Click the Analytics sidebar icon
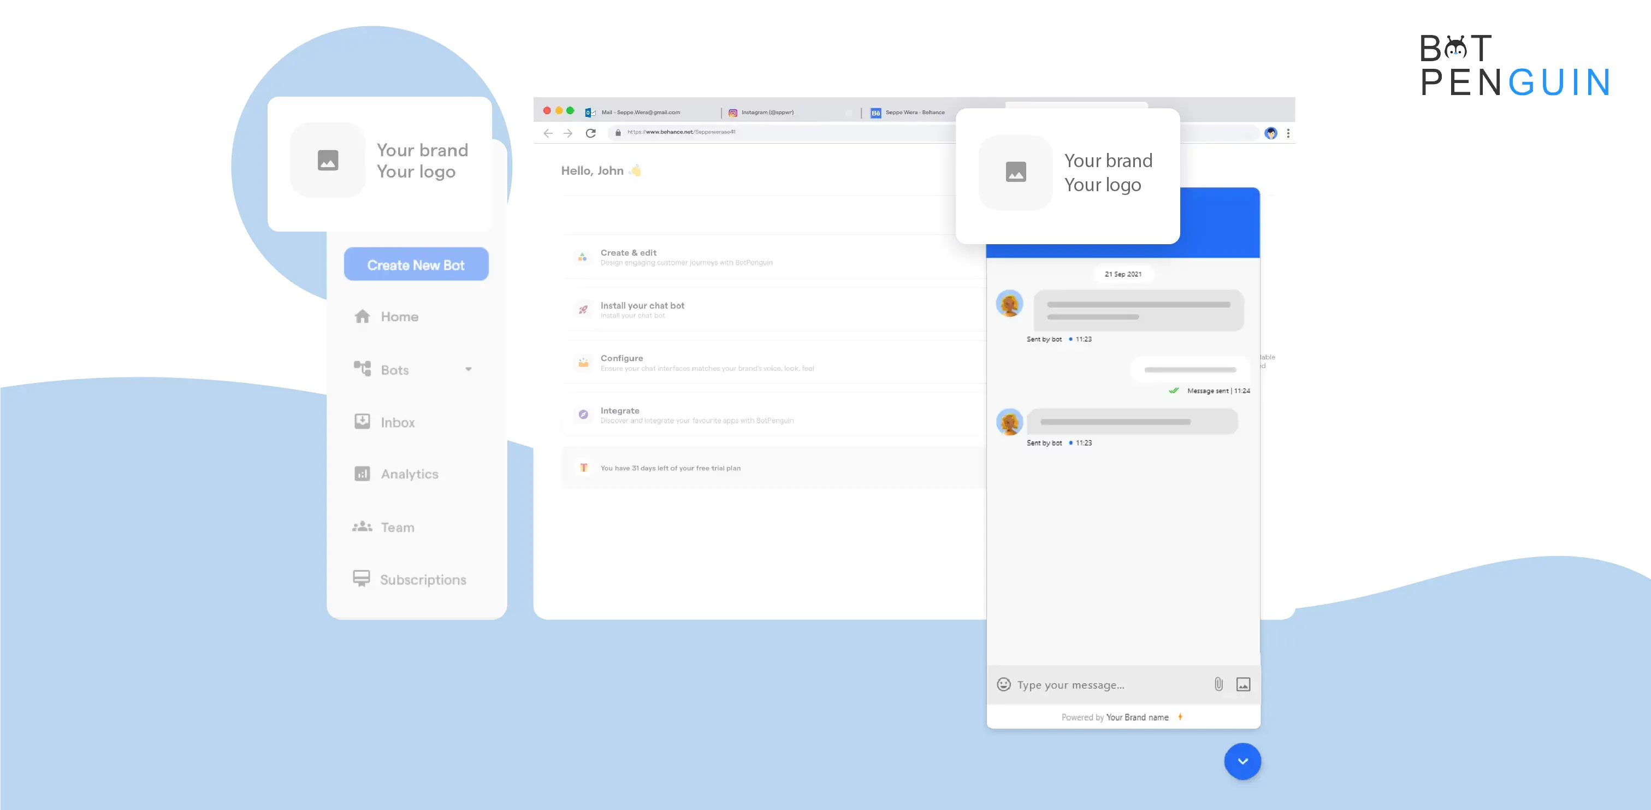The height and width of the screenshot is (810, 1651). click(362, 474)
